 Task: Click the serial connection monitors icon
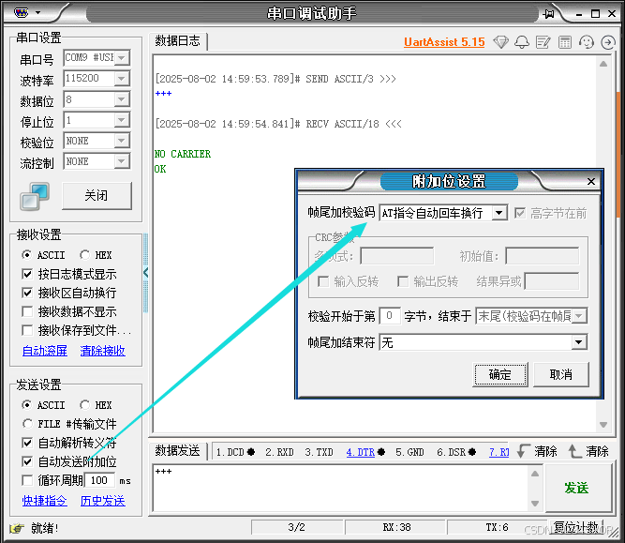click(35, 196)
